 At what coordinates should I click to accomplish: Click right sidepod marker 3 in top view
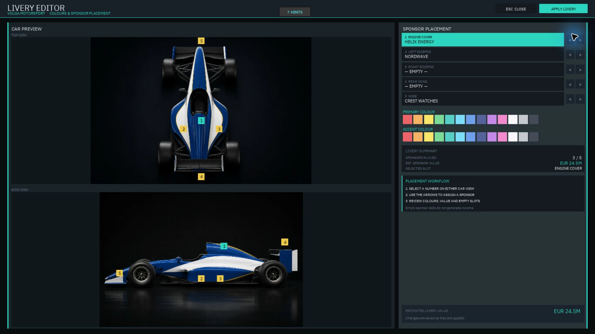[219, 129]
